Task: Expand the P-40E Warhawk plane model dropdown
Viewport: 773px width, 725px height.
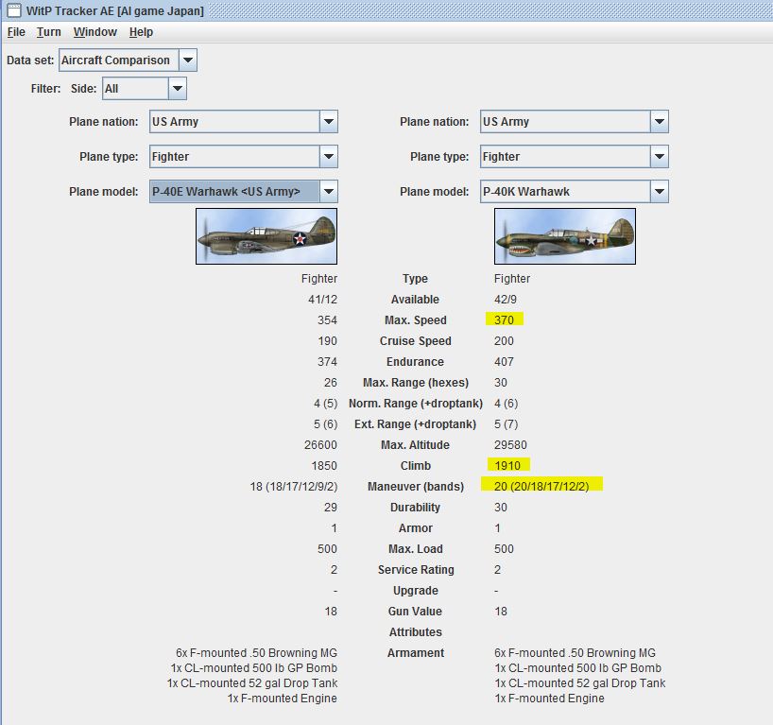Action: [328, 191]
